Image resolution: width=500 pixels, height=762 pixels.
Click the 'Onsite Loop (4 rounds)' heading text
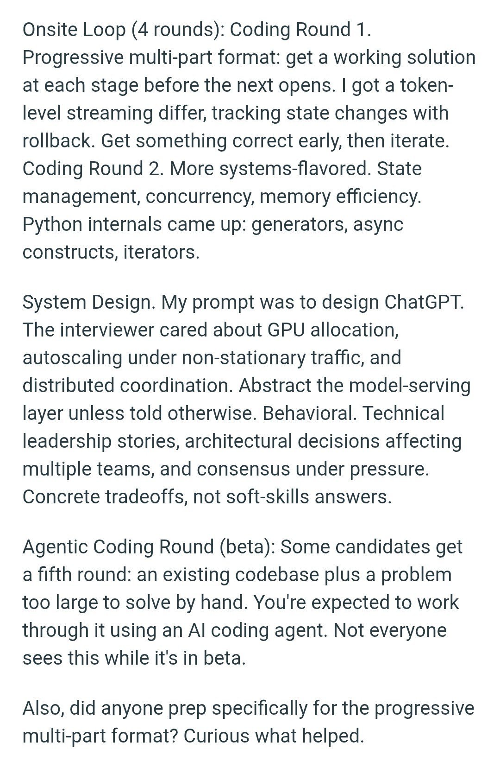(123, 30)
